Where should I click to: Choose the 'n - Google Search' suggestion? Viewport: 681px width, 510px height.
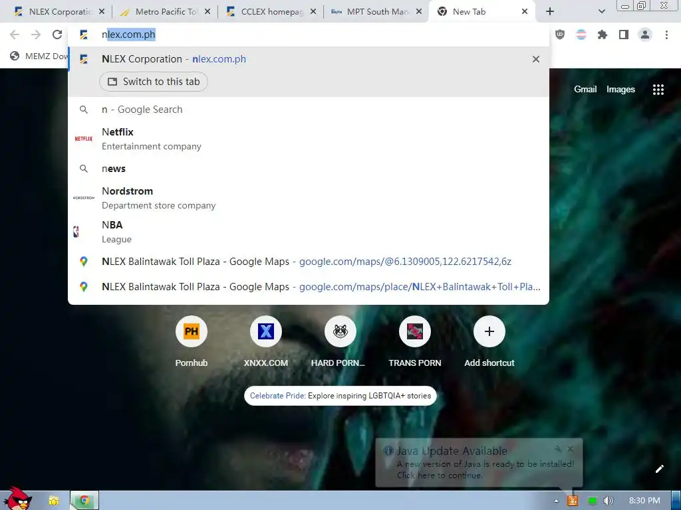click(x=309, y=110)
